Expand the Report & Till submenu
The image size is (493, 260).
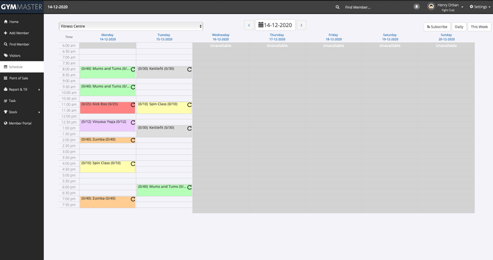(39, 90)
